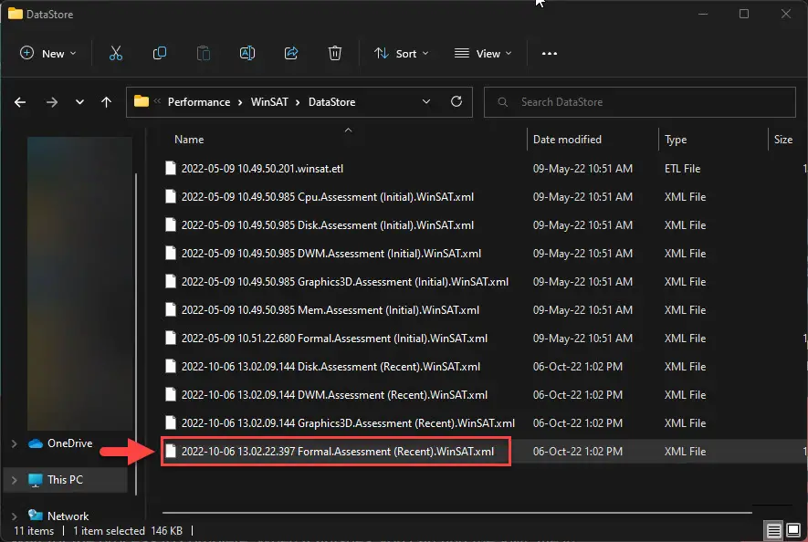Select DWM.Assessment (Recent).WinSAT.xml file
The height and width of the screenshot is (542, 808).
334,395
